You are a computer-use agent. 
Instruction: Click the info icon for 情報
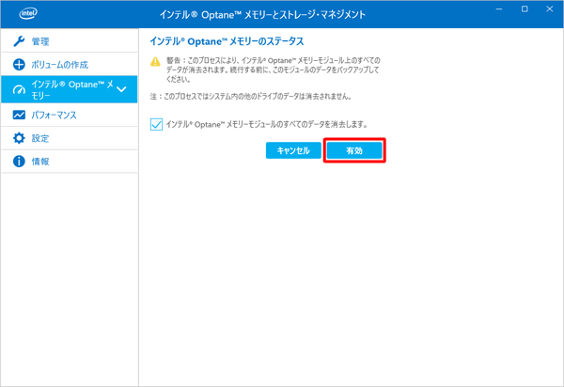(x=19, y=162)
